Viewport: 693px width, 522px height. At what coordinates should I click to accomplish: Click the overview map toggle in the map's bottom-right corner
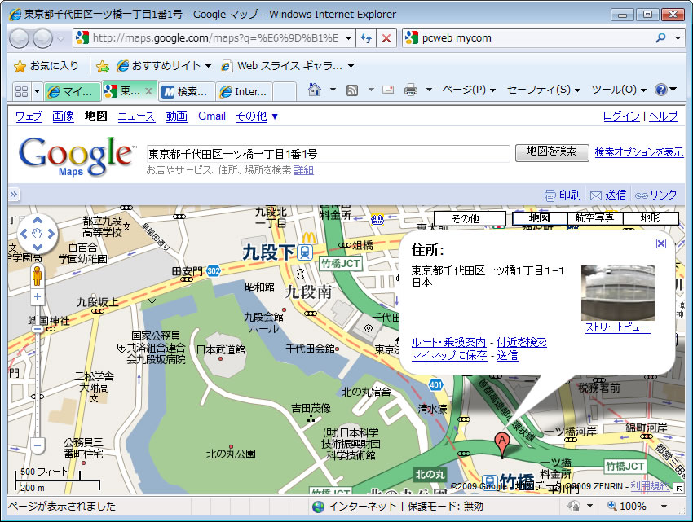pos(679,488)
